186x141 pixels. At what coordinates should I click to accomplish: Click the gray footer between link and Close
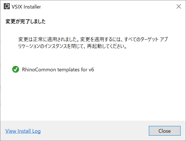(x=95, y=131)
